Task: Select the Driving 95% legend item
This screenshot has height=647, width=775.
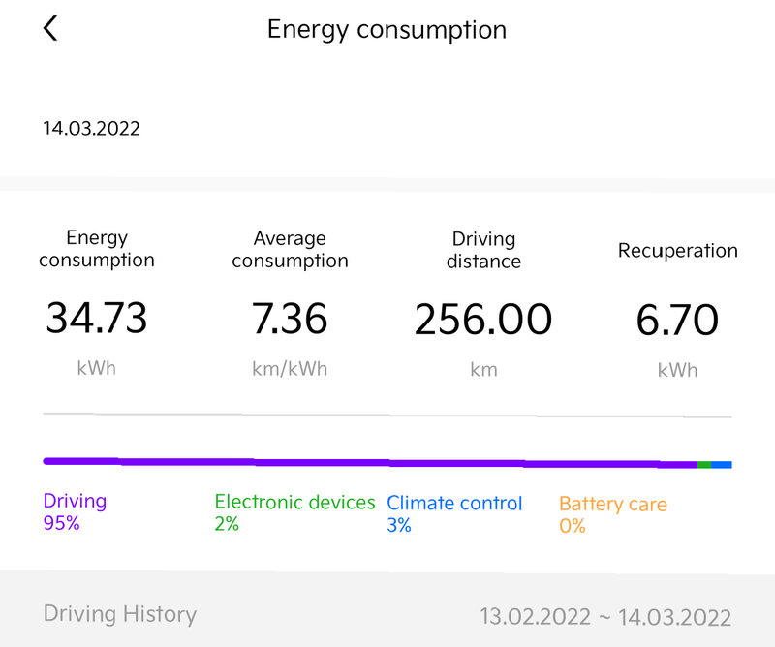Action: point(75,512)
